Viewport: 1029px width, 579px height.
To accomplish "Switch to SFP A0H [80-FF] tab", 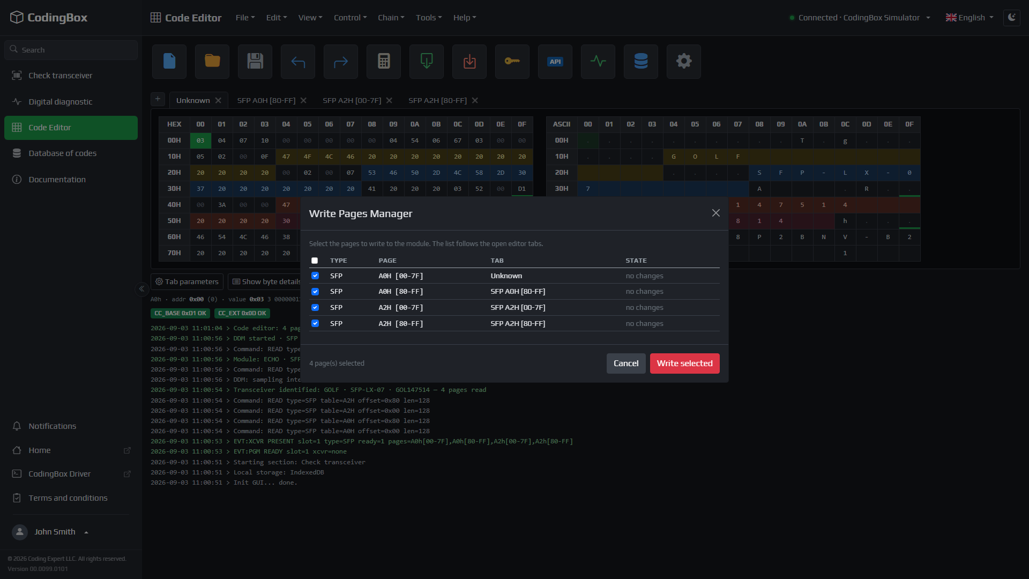I will click(266, 100).
